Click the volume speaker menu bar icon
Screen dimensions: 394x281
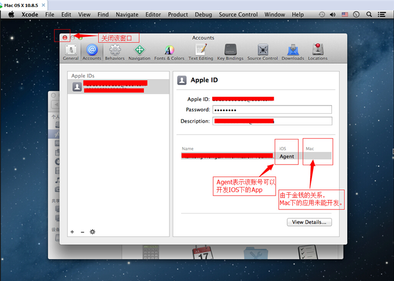[333, 15]
